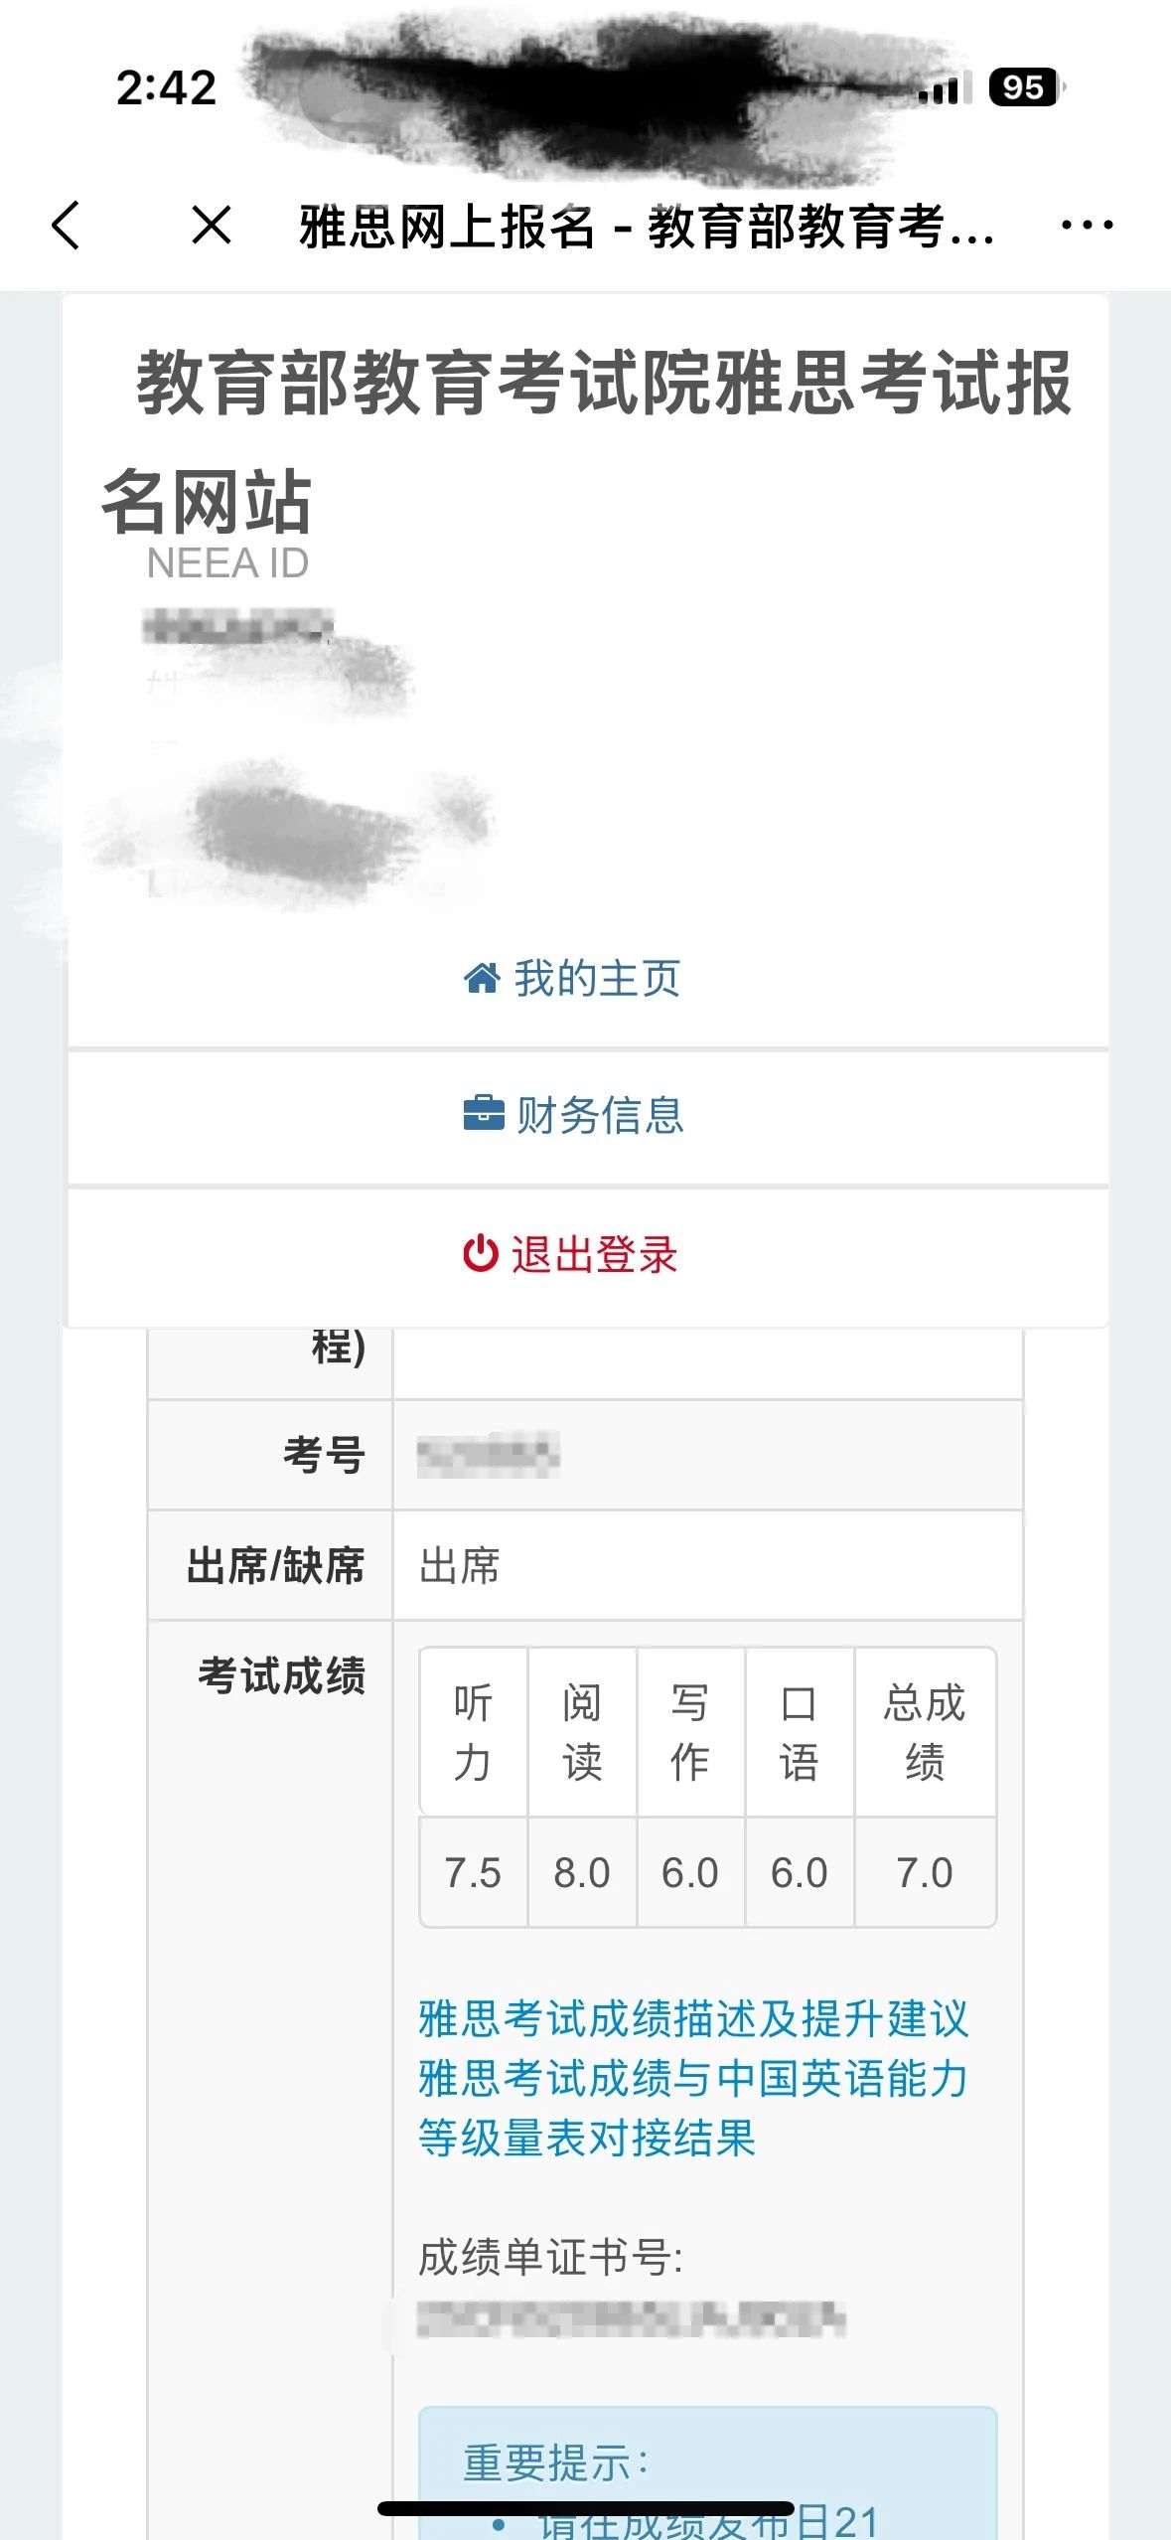Tap the 出席 attendance value
Image resolution: width=1171 pixels, height=2540 pixels.
pyautogui.click(x=460, y=1566)
